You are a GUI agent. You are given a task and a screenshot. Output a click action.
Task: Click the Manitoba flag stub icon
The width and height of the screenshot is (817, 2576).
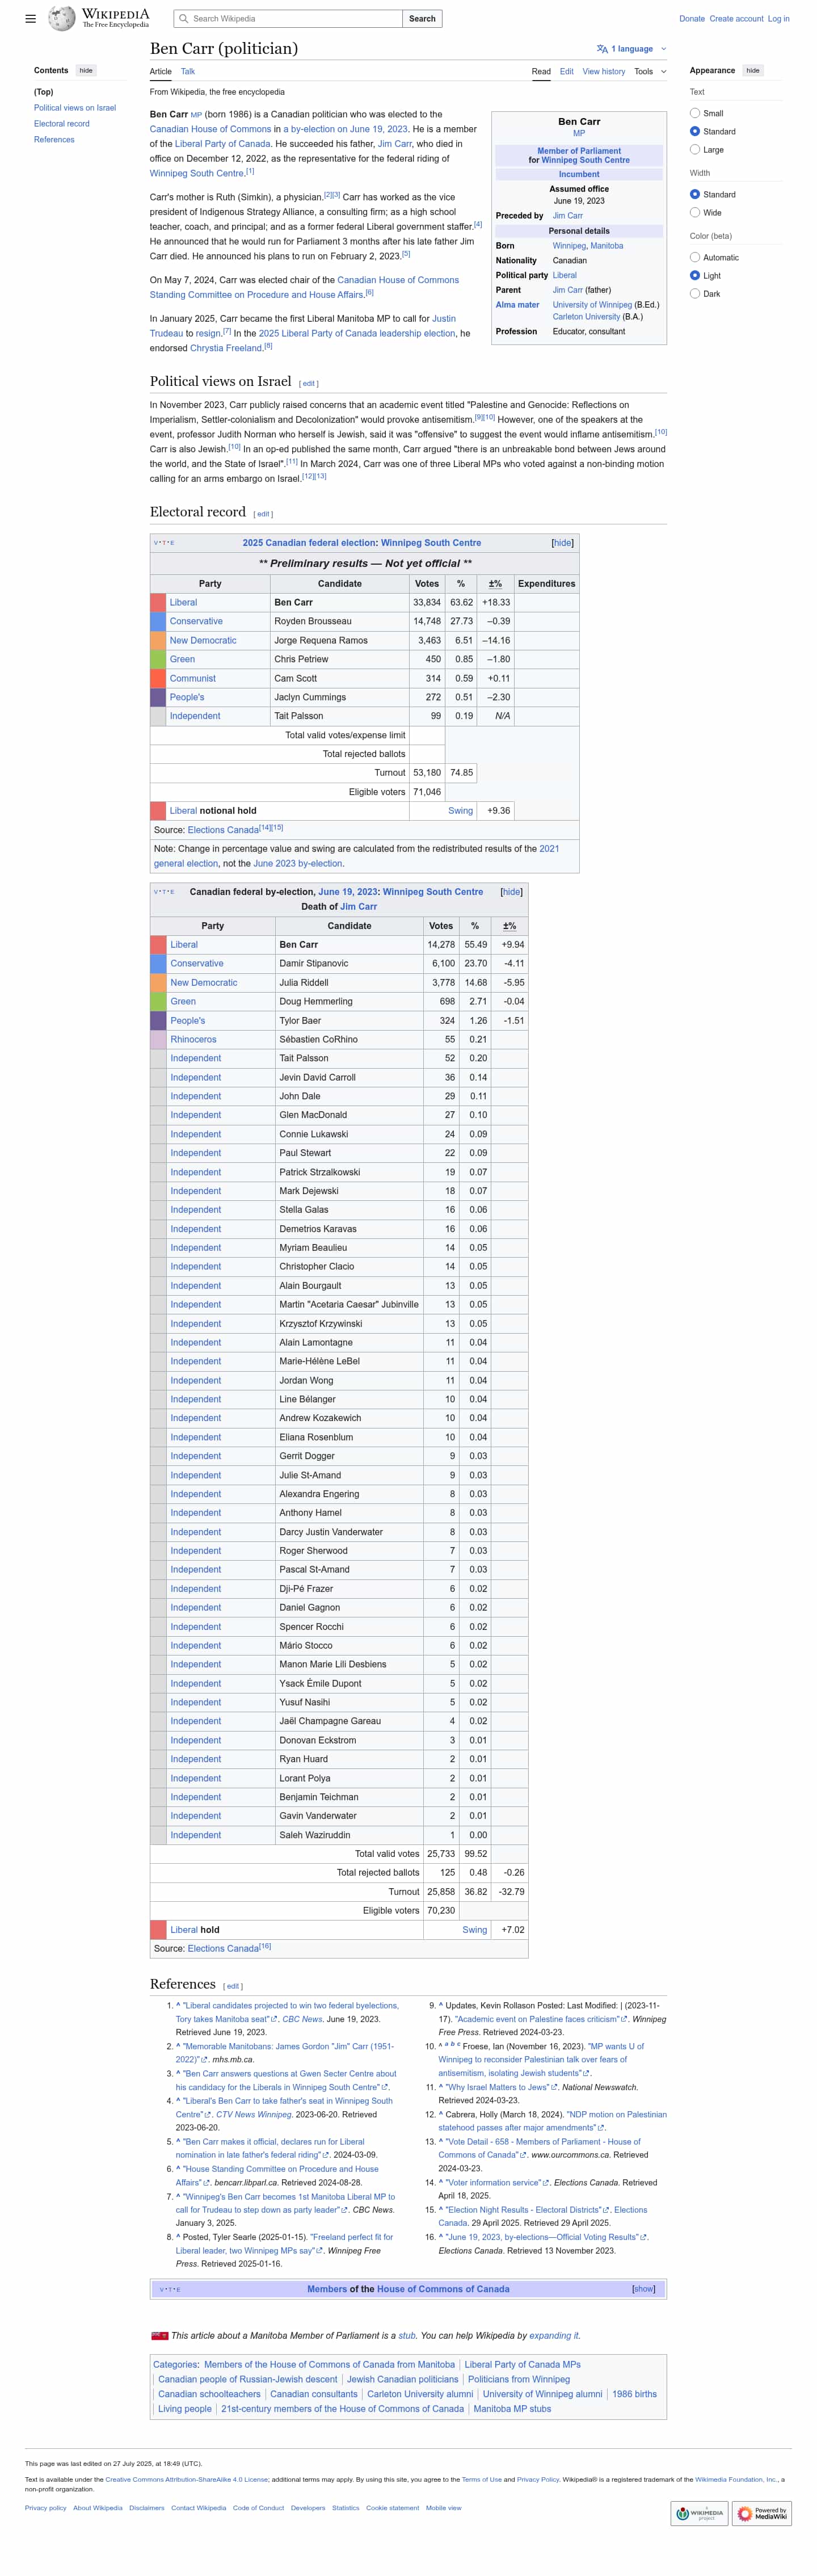pyautogui.click(x=159, y=2336)
